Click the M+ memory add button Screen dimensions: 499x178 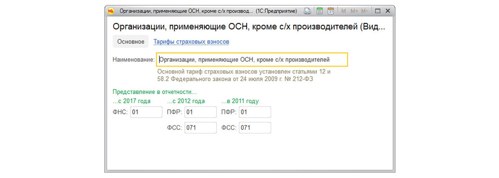(354, 11)
